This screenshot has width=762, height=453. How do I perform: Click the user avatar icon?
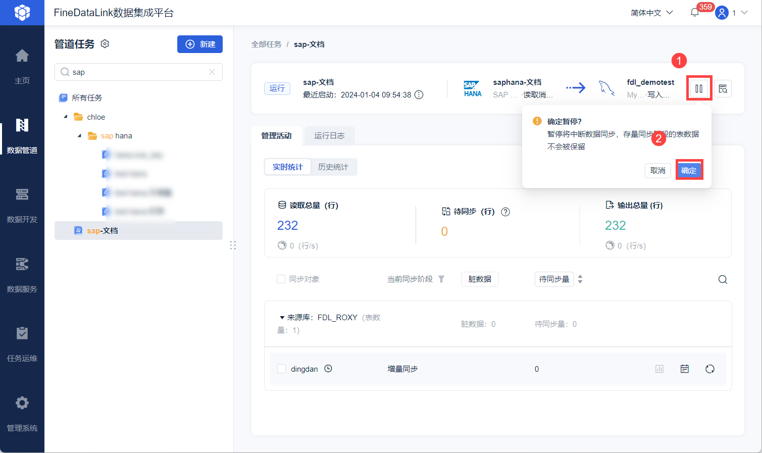(x=722, y=13)
